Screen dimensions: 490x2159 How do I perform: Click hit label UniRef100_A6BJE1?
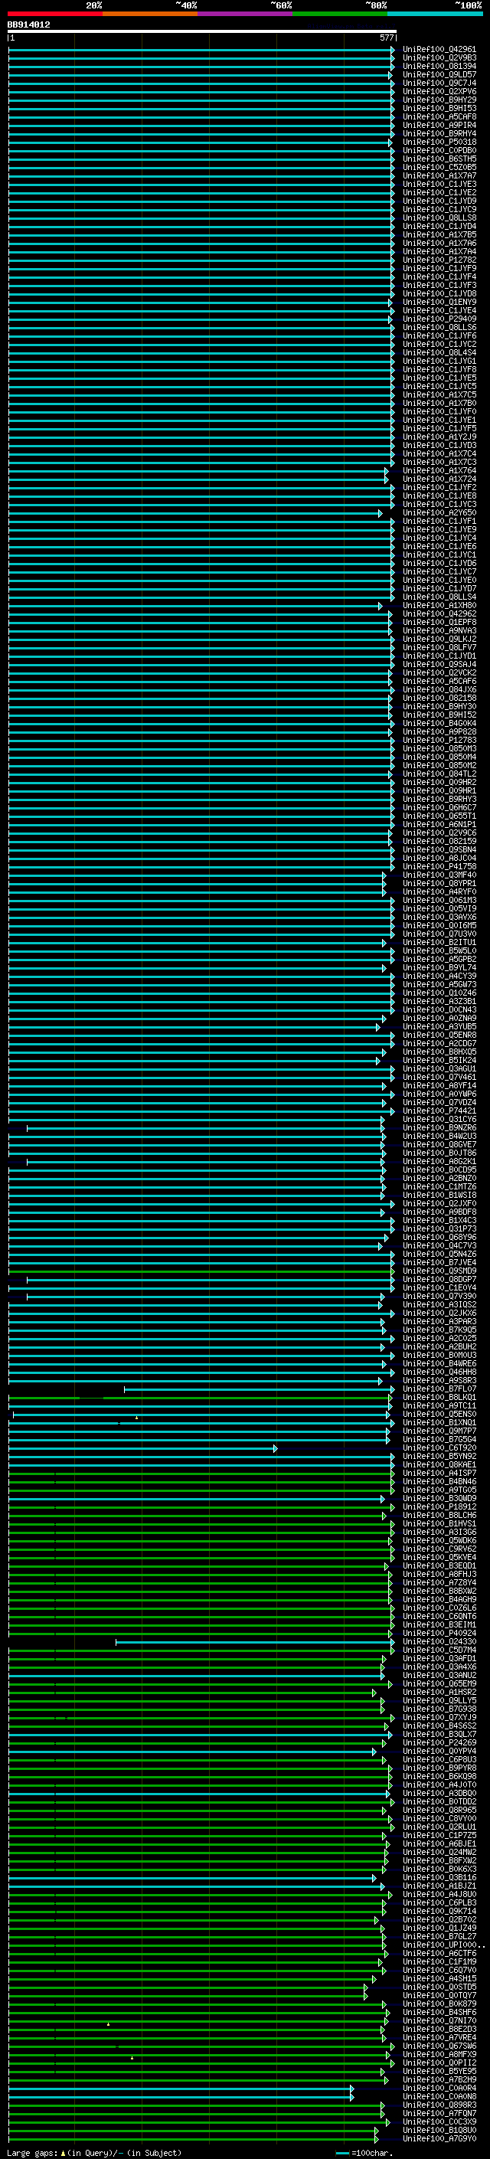[439, 1844]
